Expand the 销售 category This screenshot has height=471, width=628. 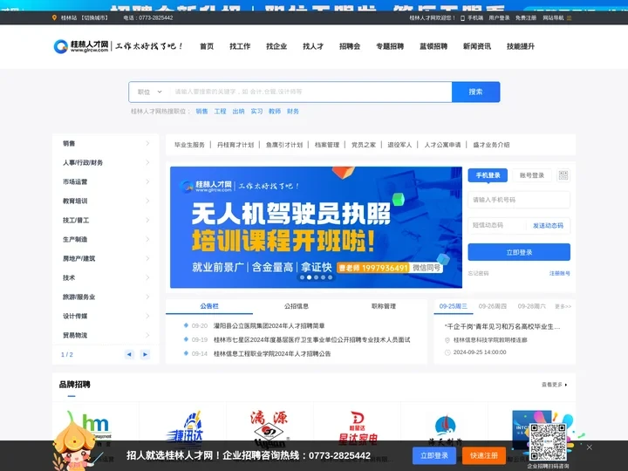[x=106, y=143]
